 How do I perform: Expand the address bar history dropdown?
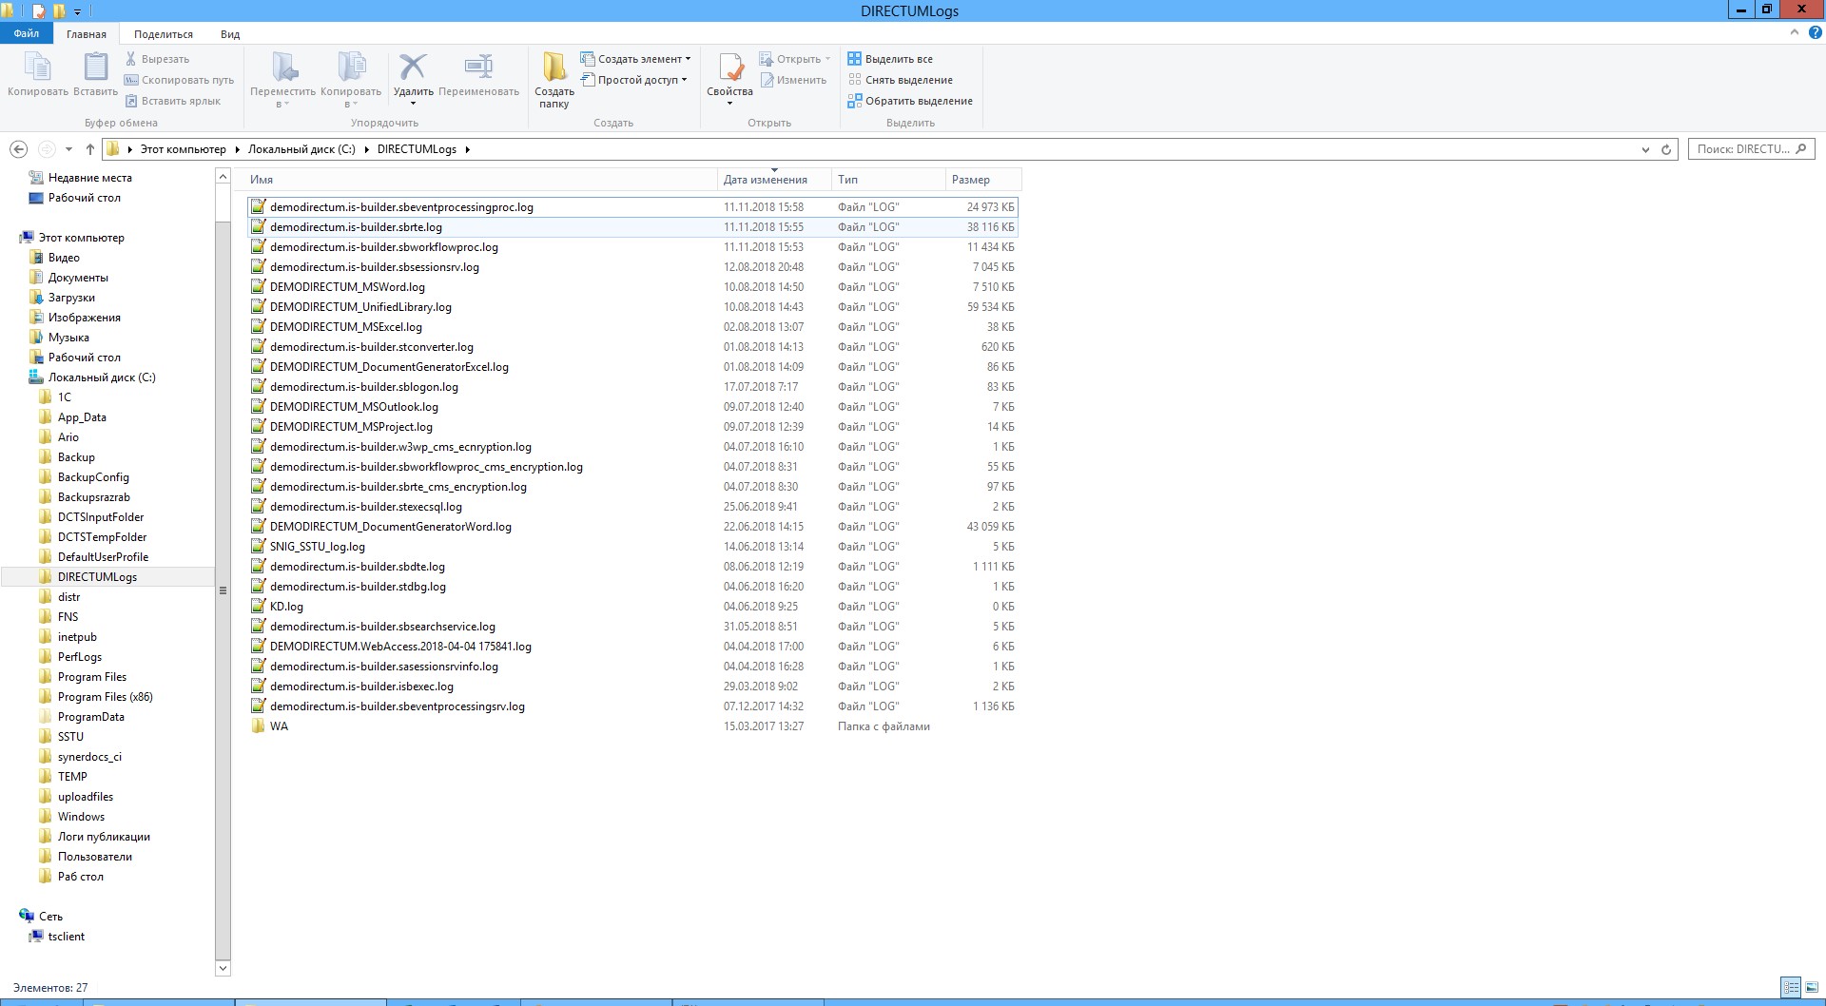[1645, 149]
